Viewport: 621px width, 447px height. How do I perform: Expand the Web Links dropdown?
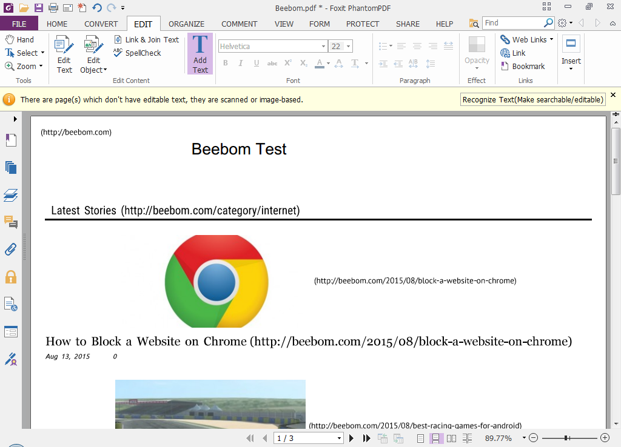pyautogui.click(x=551, y=39)
